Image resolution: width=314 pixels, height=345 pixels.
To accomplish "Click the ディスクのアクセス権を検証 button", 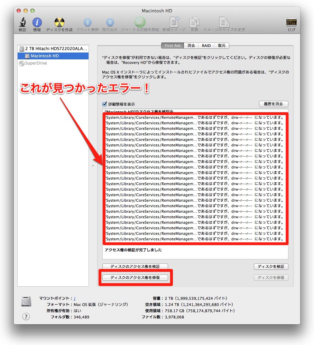I will coord(135,267).
